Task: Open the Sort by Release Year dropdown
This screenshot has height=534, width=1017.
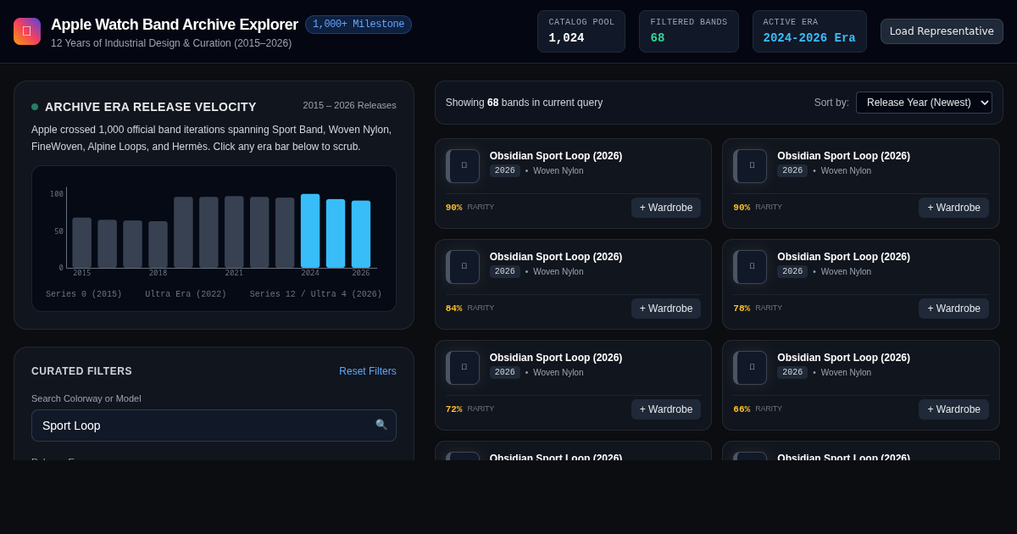Action: [x=924, y=103]
